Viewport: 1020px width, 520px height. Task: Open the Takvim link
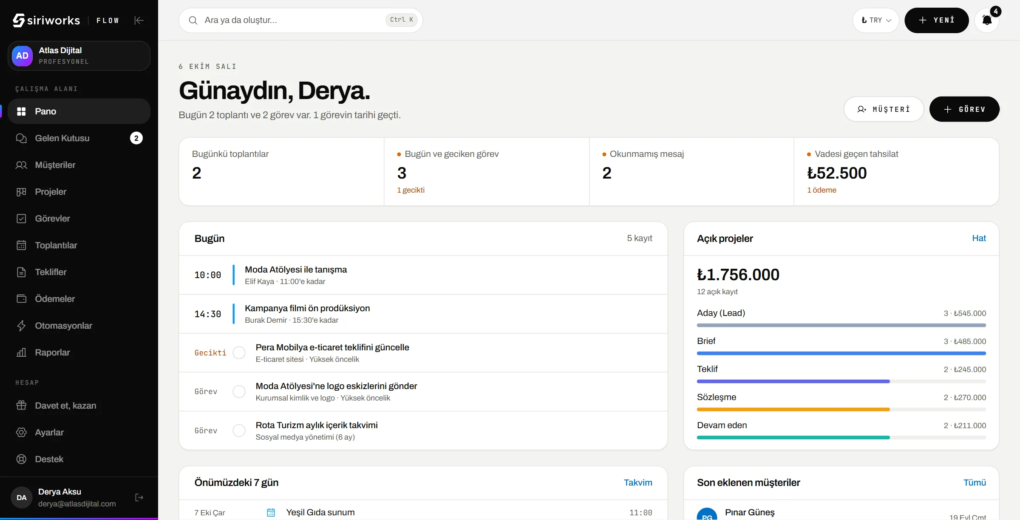pos(638,483)
